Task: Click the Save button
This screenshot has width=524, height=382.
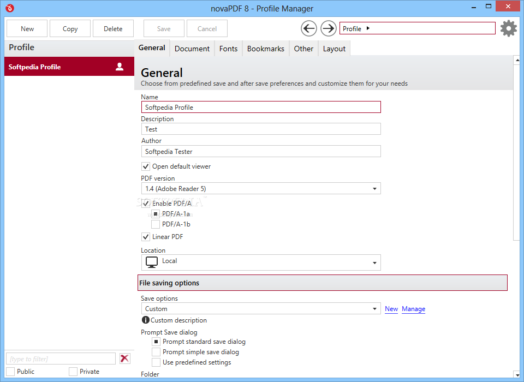Action: click(x=164, y=28)
